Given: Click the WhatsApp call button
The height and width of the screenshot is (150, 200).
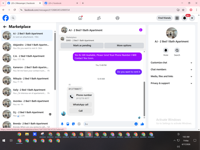Looking at the screenshot, I should (x=80, y=104).
